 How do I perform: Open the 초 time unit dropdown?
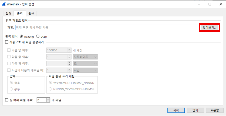pos(85,64)
